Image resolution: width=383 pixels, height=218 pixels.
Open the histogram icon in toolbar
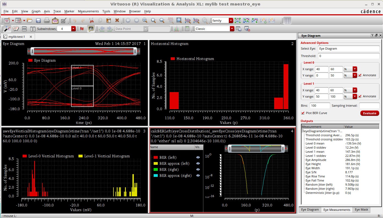click(x=176, y=29)
